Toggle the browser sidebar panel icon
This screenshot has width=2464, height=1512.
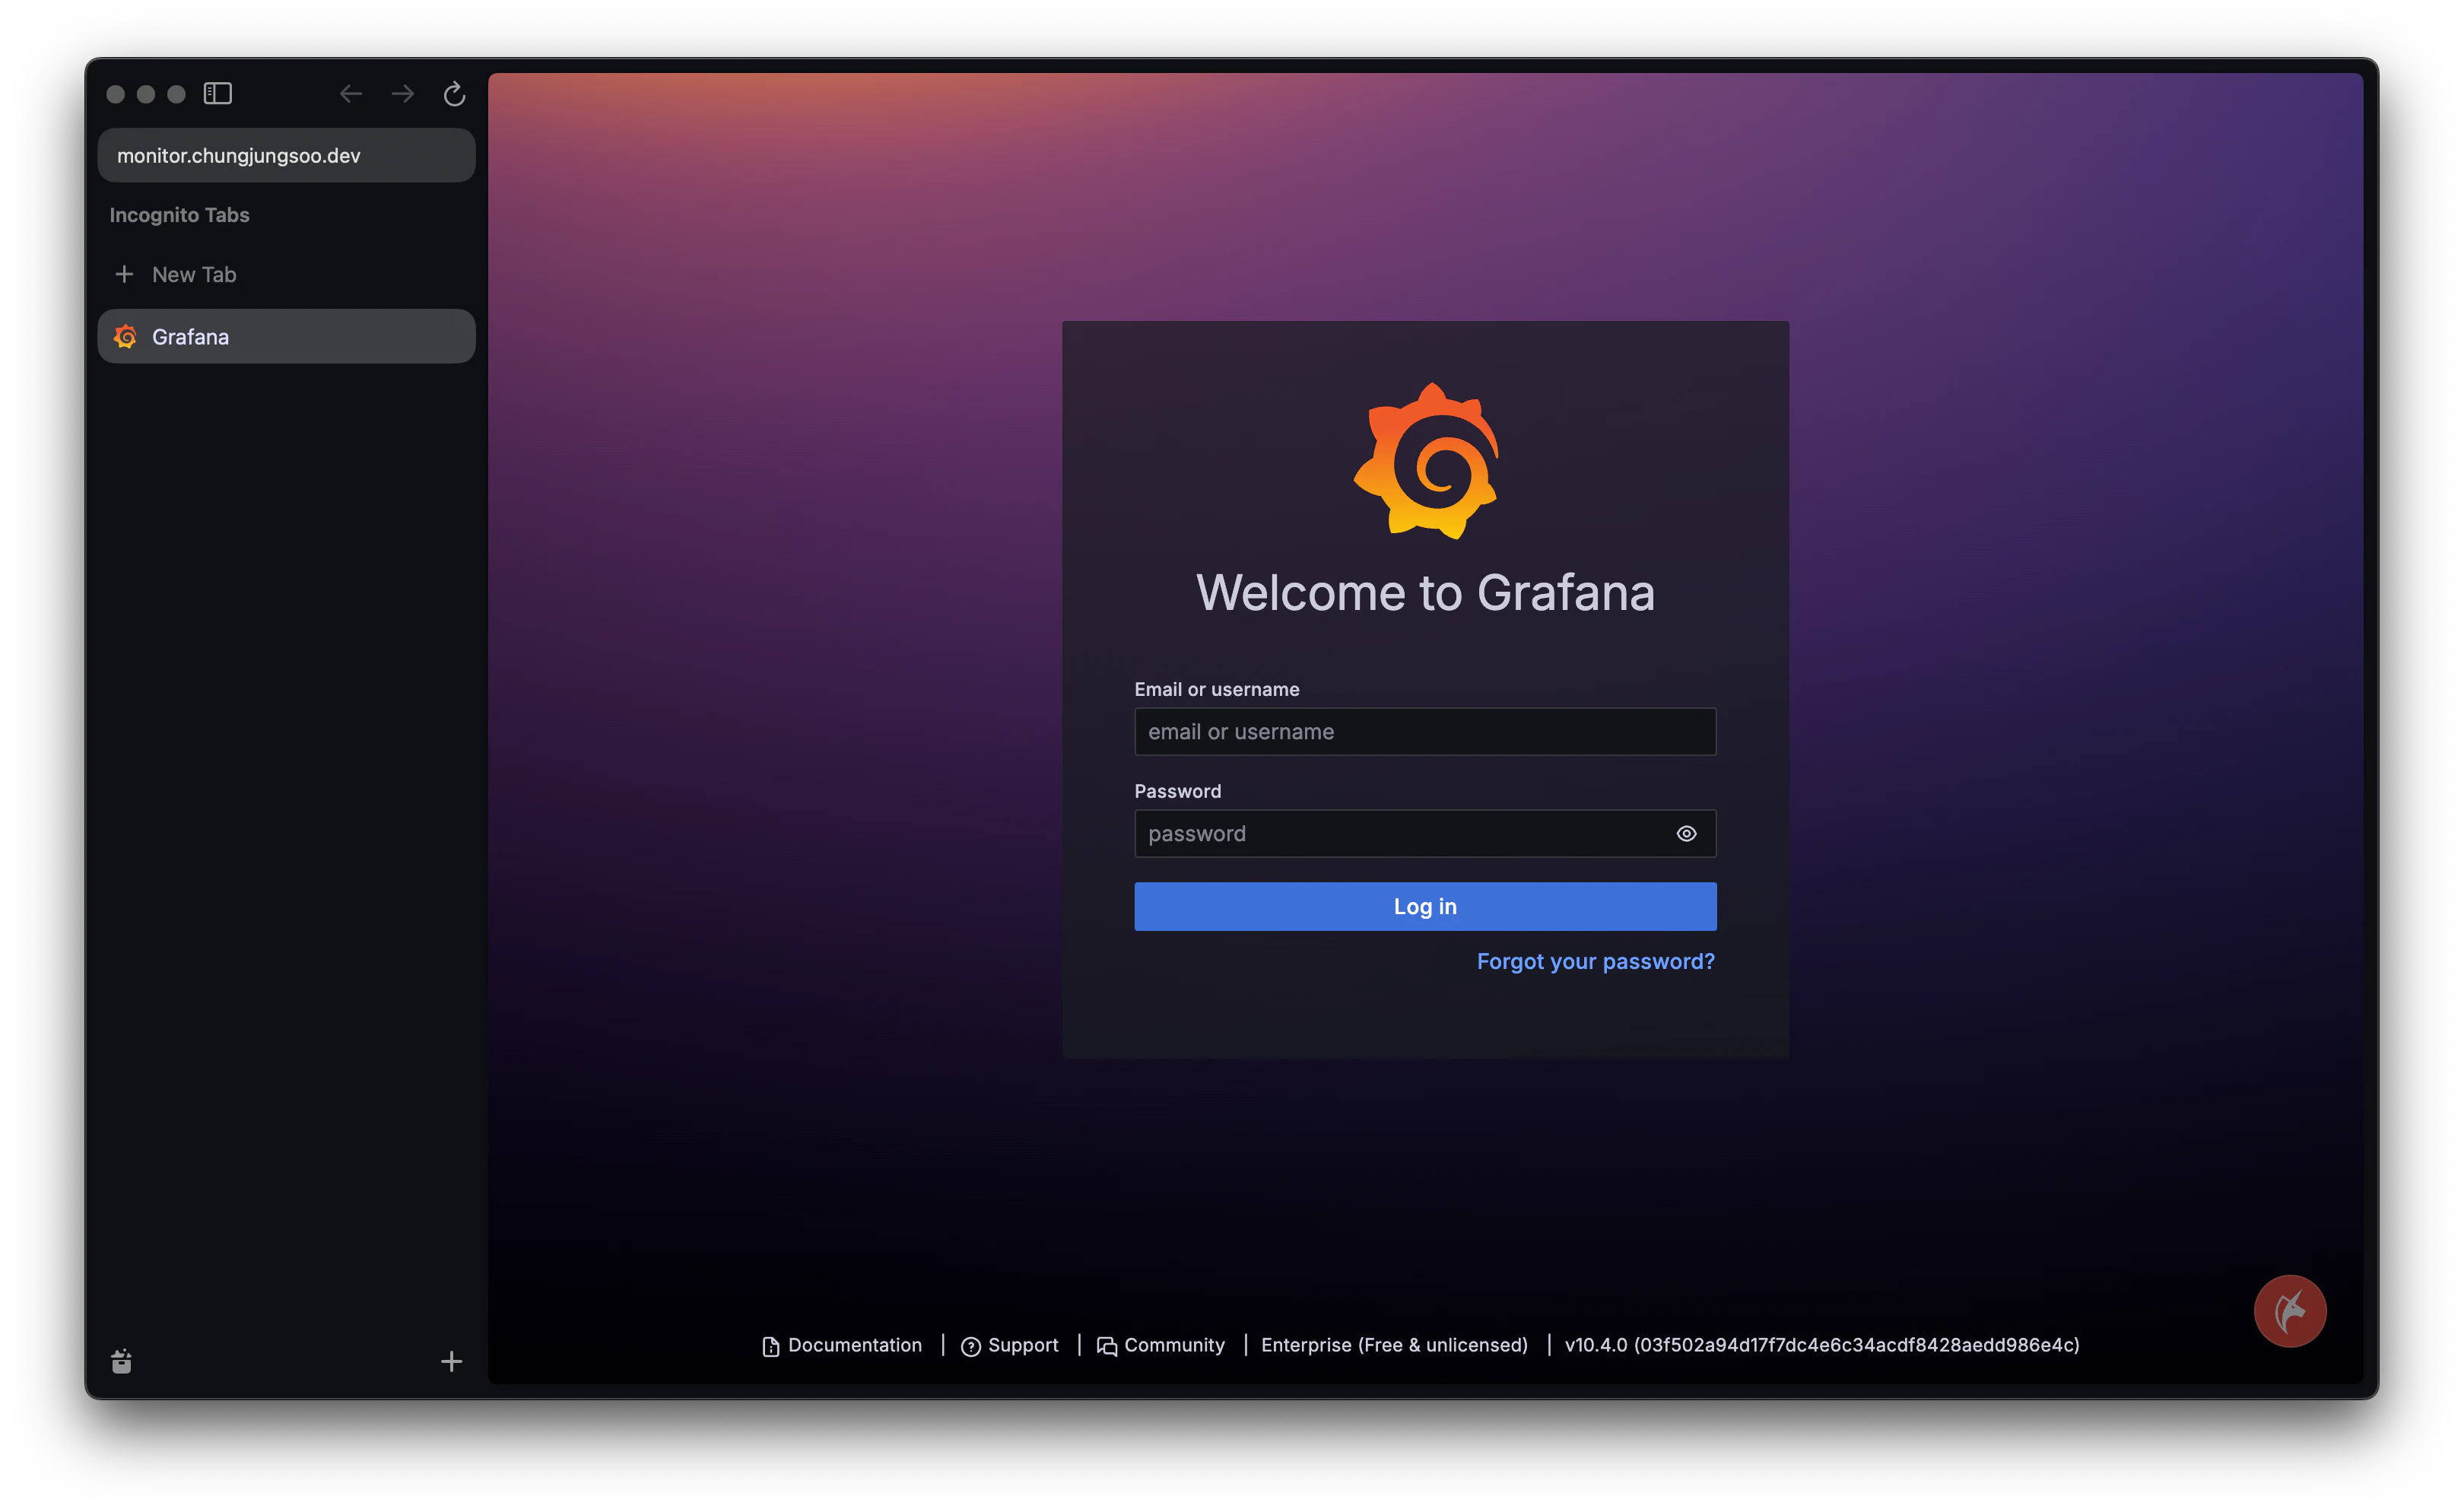(x=218, y=94)
